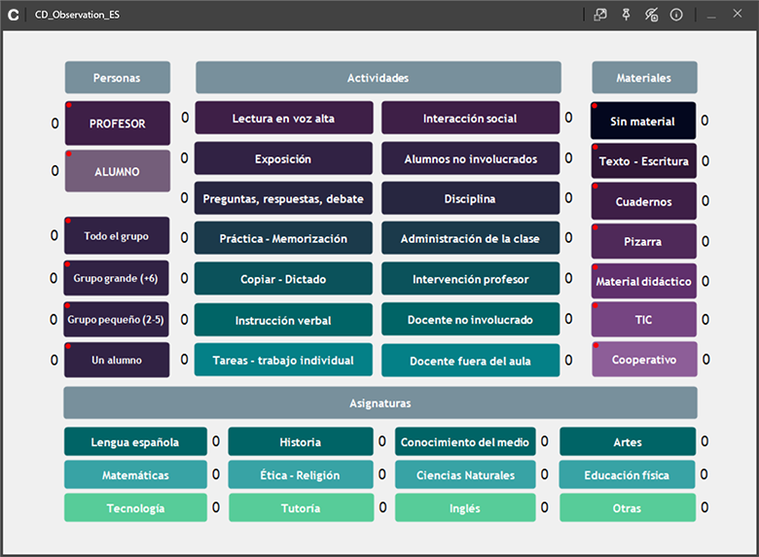Open the info icon in title bar

[676, 15]
